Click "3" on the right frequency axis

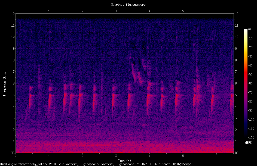236,118
